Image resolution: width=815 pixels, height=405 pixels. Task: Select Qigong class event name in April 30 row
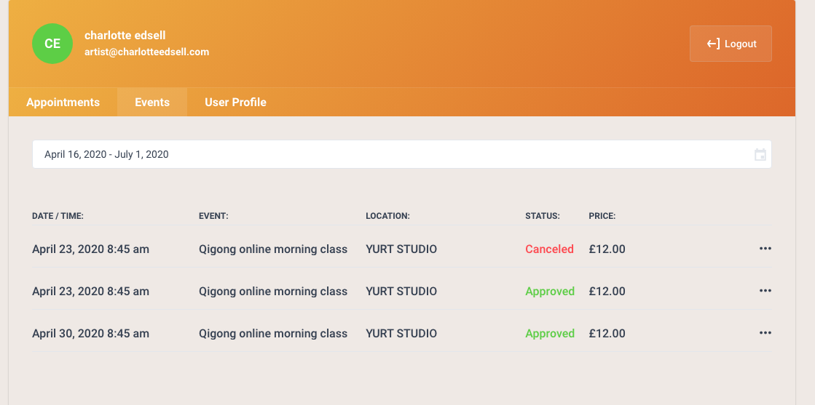[x=273, y=333]
